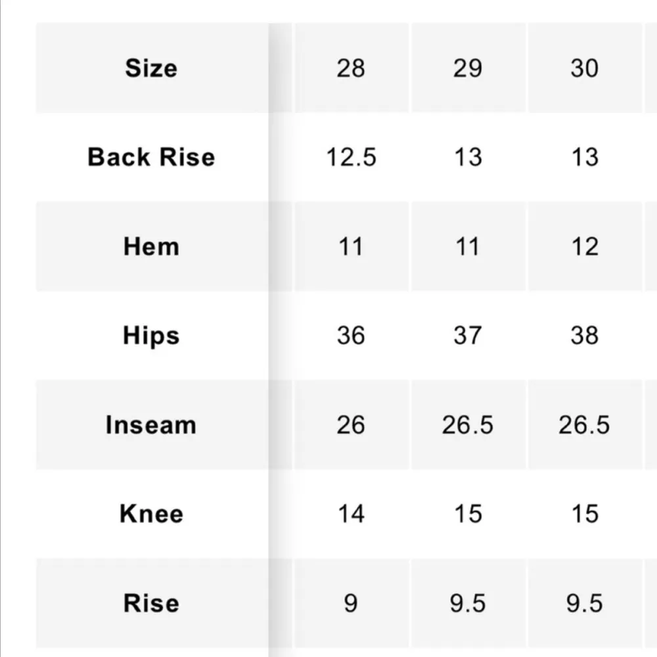This screenshot has width=657, height=657.
Task: Select Inseam value 26 for size 28
Action: pyautogui.click(x=351, y=425)
